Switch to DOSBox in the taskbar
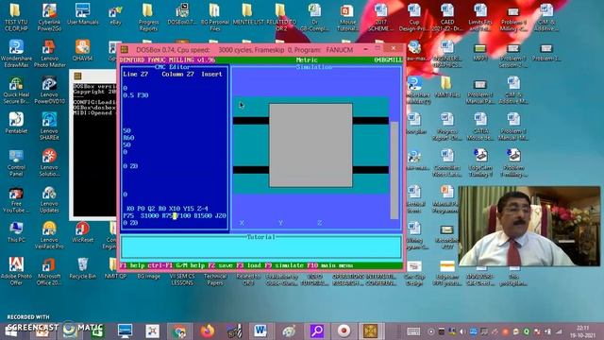604x340 pixels. (370, 331)
